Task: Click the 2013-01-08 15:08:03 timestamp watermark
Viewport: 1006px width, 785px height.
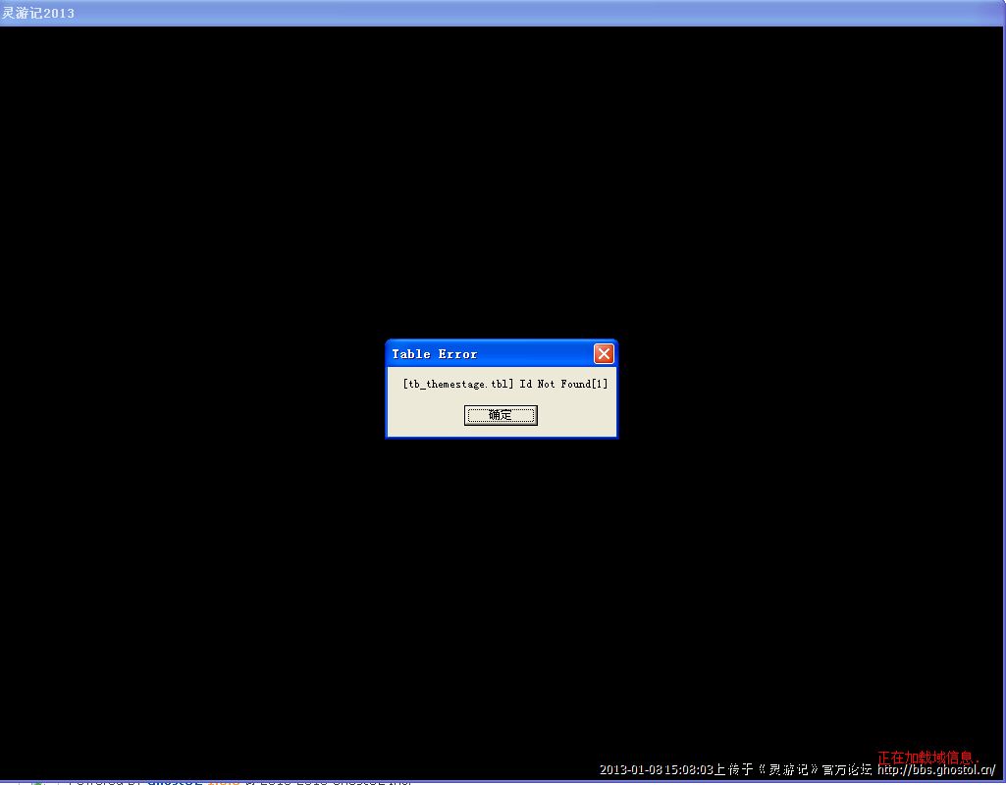Action: pos(657,770)
